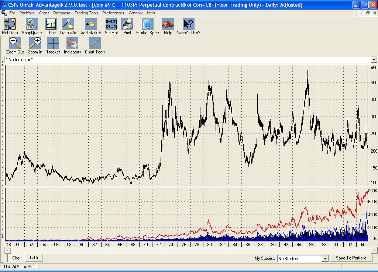This screenshot has height=272, width=378.
Task: Launch the Data Wiz tool
Action: (68, 27)
